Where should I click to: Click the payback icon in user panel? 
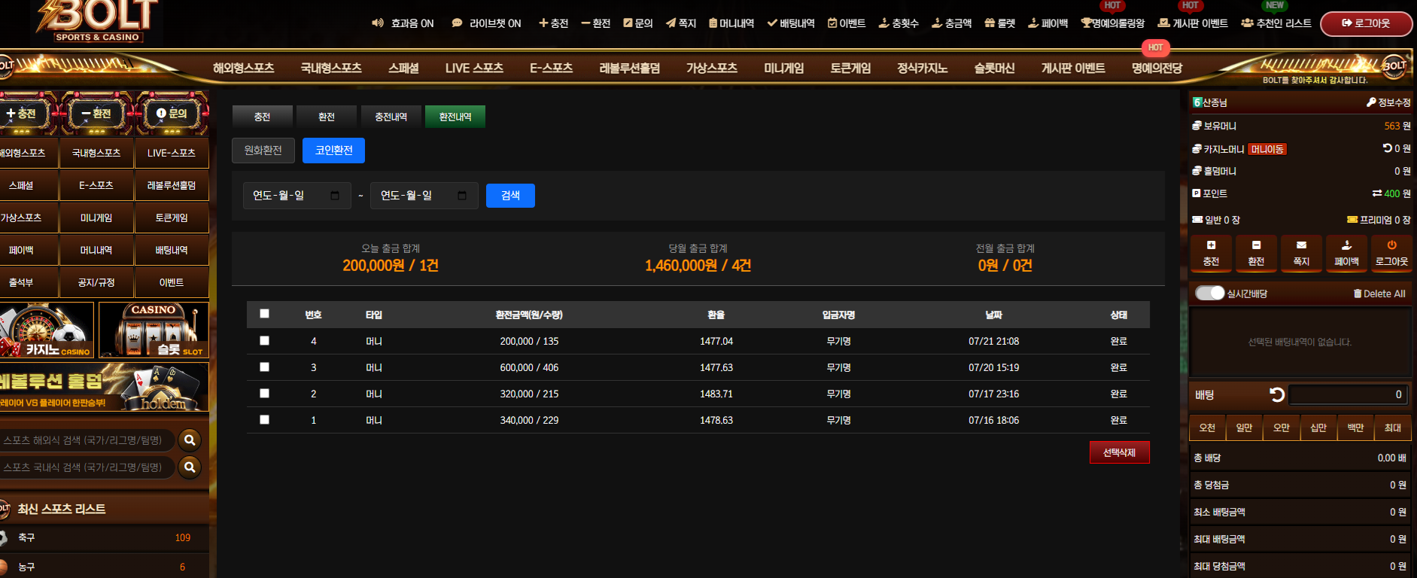click(1346, 245)
